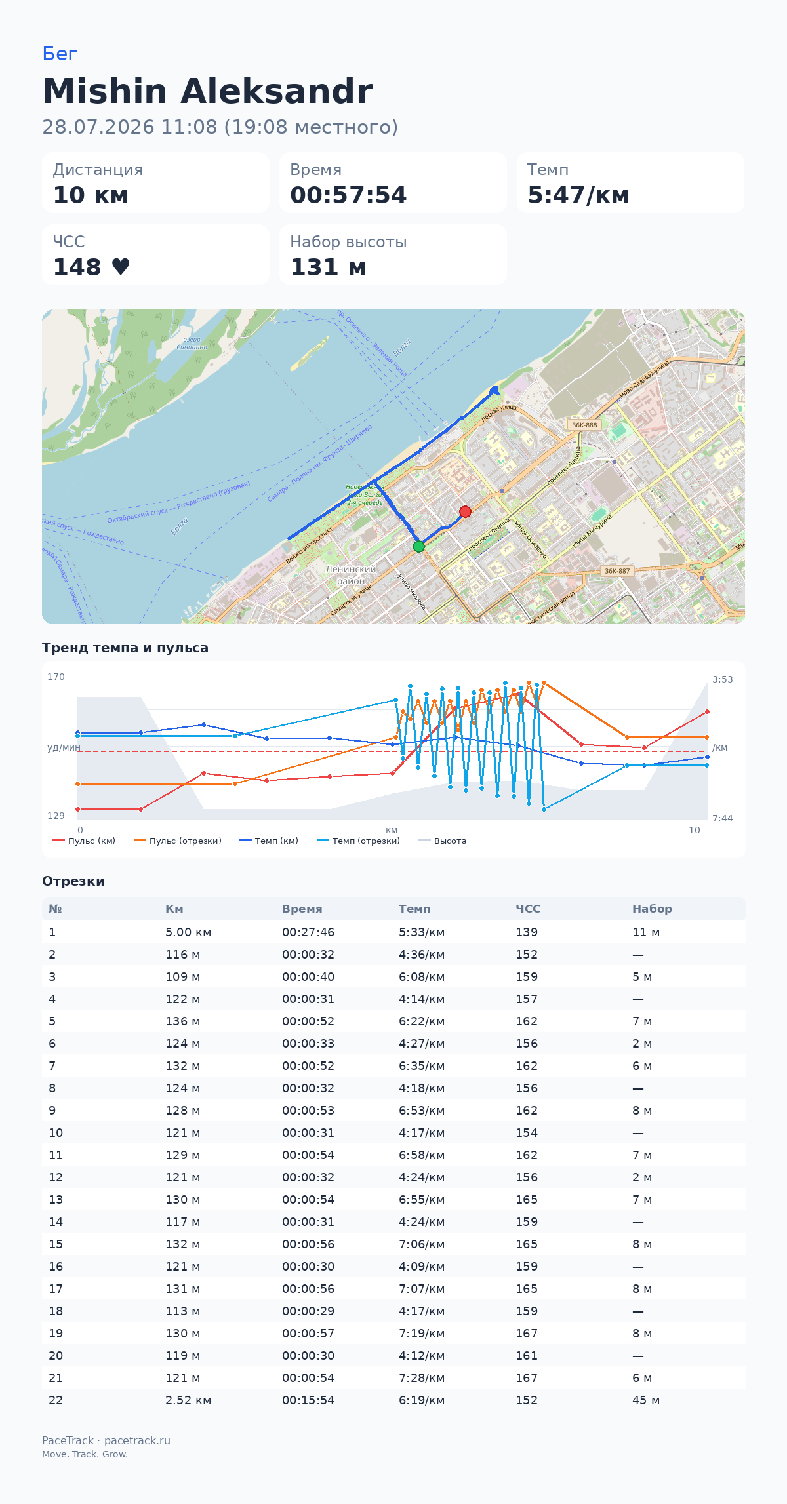787x1504 pixels.
Task: Click the Набор высоты 131 м card
Action: pyautogui.click(x=393, y=255)
